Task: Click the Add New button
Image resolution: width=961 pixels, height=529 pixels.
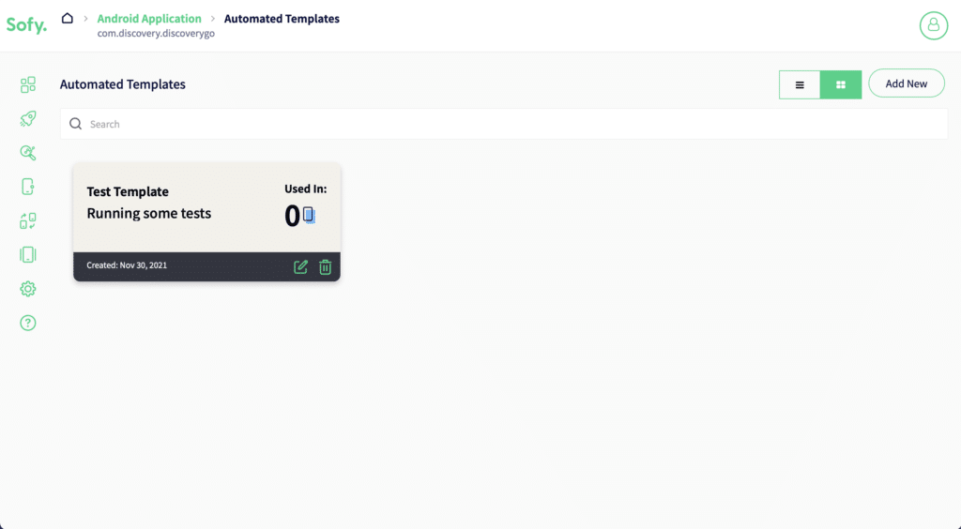Action: pos(906,83)
